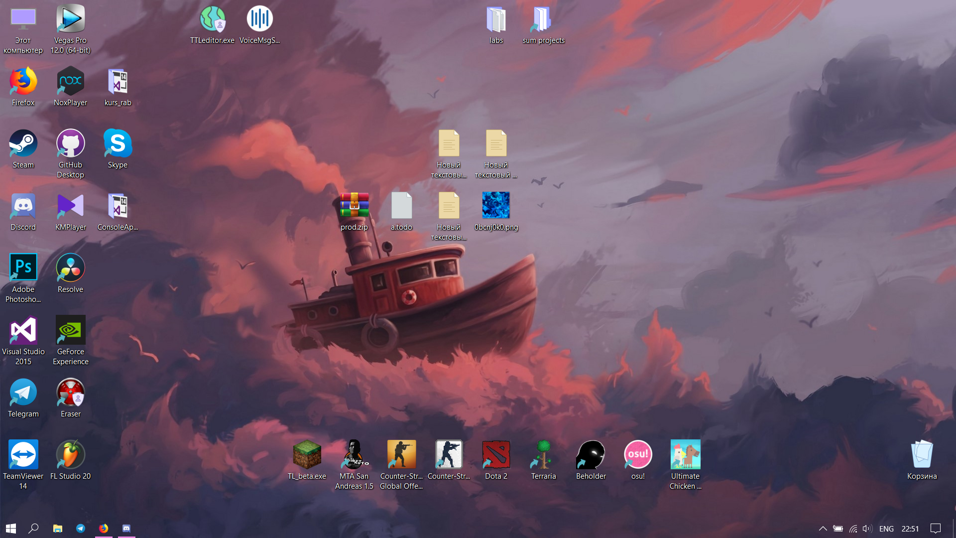Select the Telegram desktop shortcut
The height and width of the screenshot is (538, 956).
point(23,399)
